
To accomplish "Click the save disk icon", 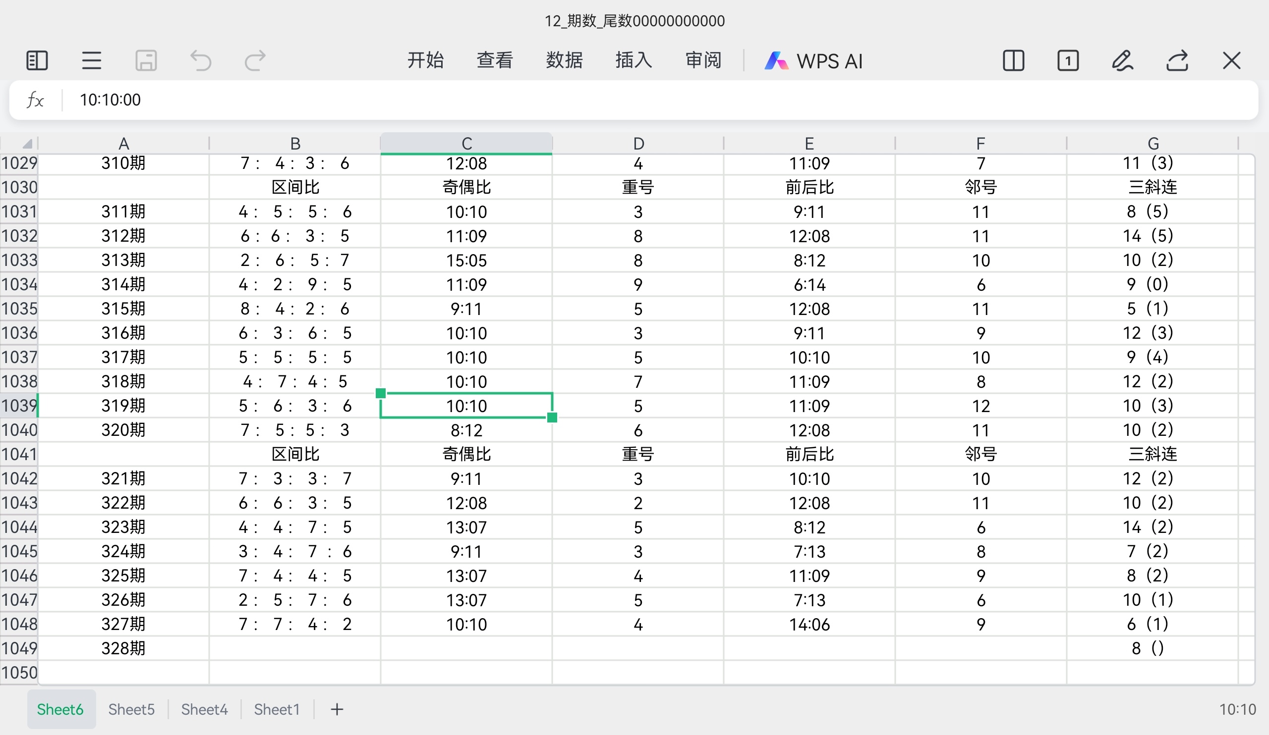I will pyautogui.click(x=146, y=61).
